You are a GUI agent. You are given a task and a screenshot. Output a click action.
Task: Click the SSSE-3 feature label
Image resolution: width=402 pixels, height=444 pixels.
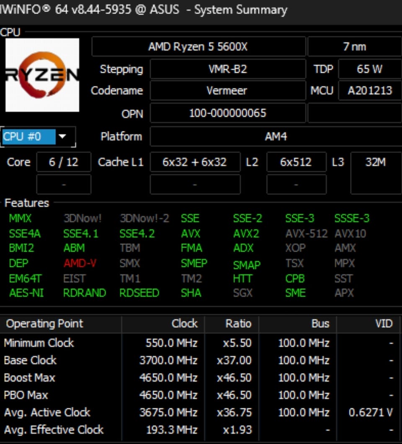(352, 218)
